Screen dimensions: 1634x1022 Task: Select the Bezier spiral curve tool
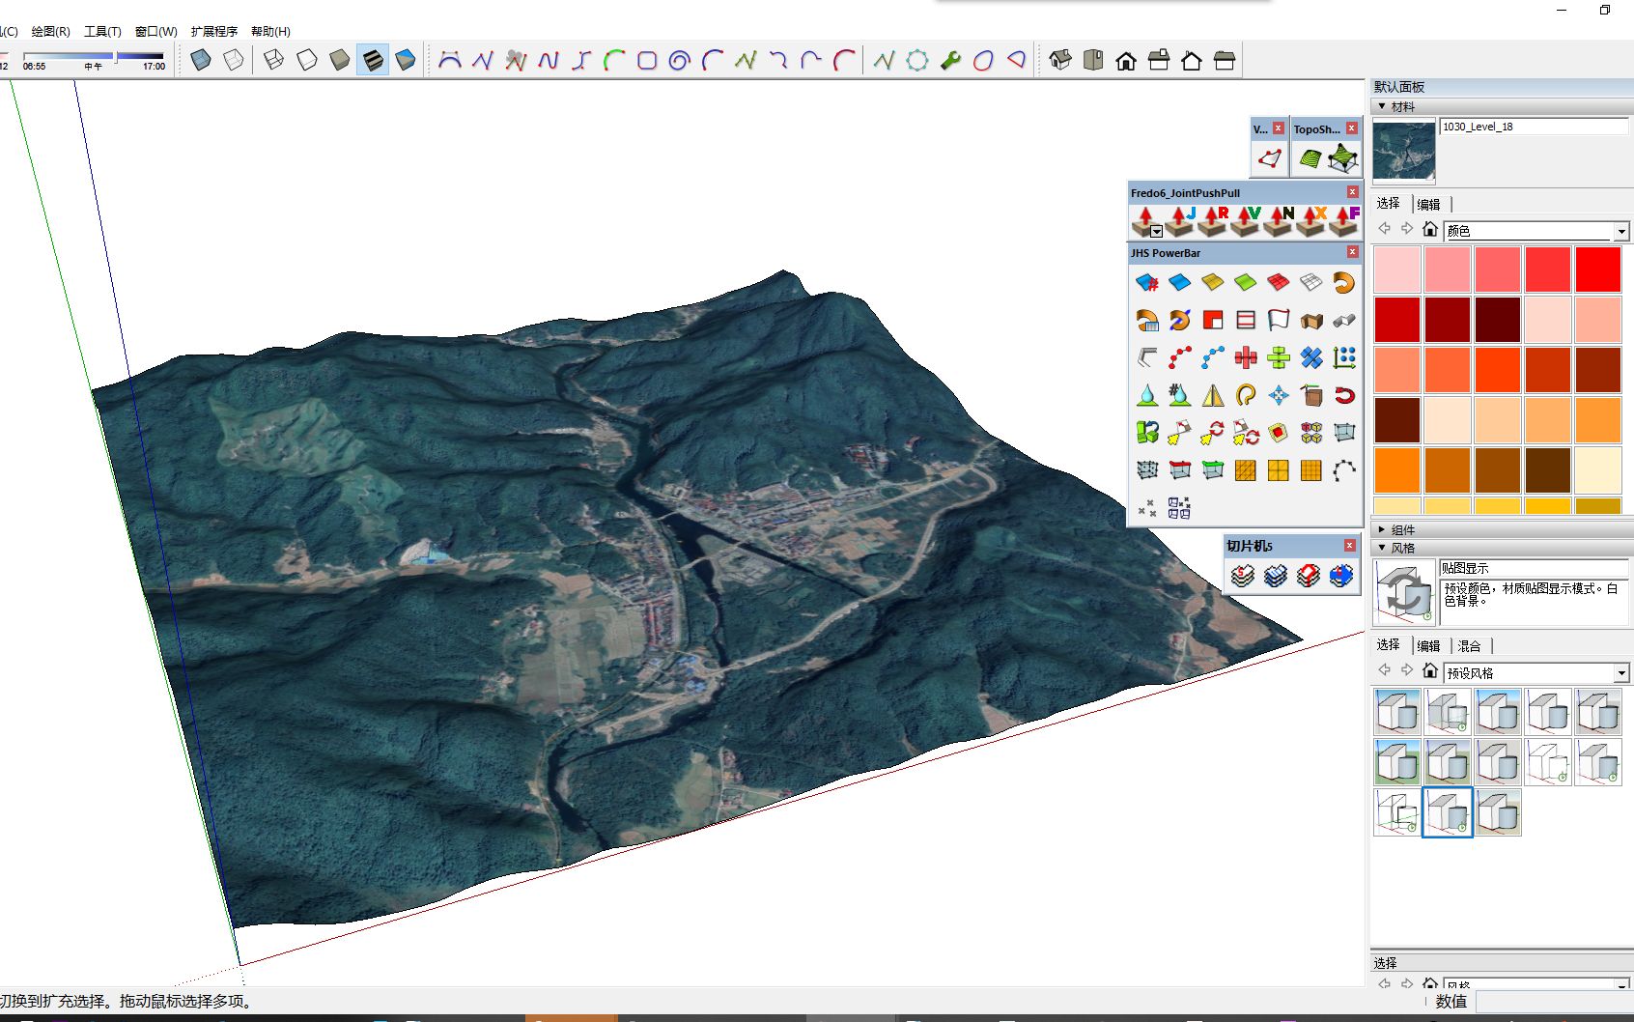pos(679,61)
